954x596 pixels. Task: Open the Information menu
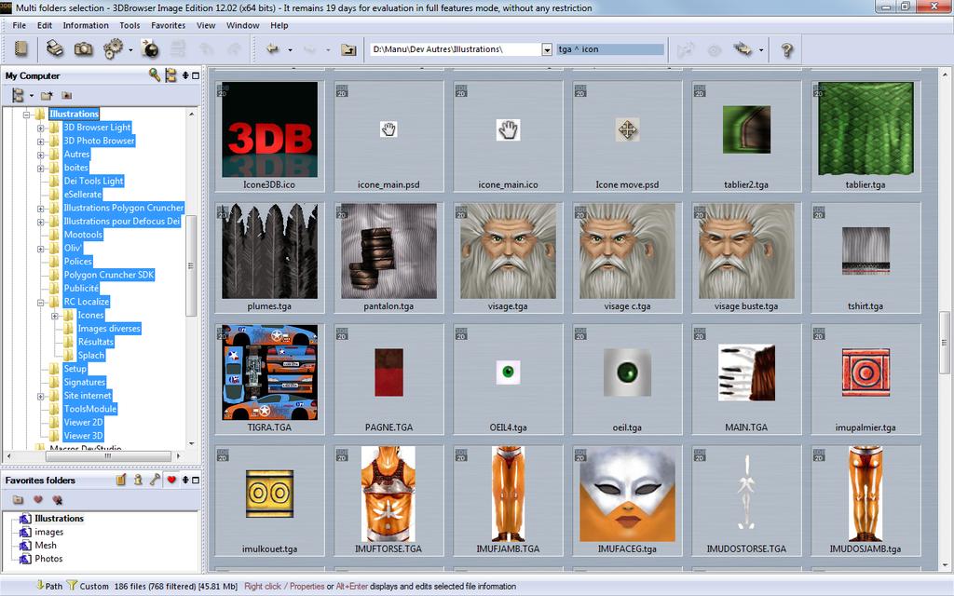(87, 25)
